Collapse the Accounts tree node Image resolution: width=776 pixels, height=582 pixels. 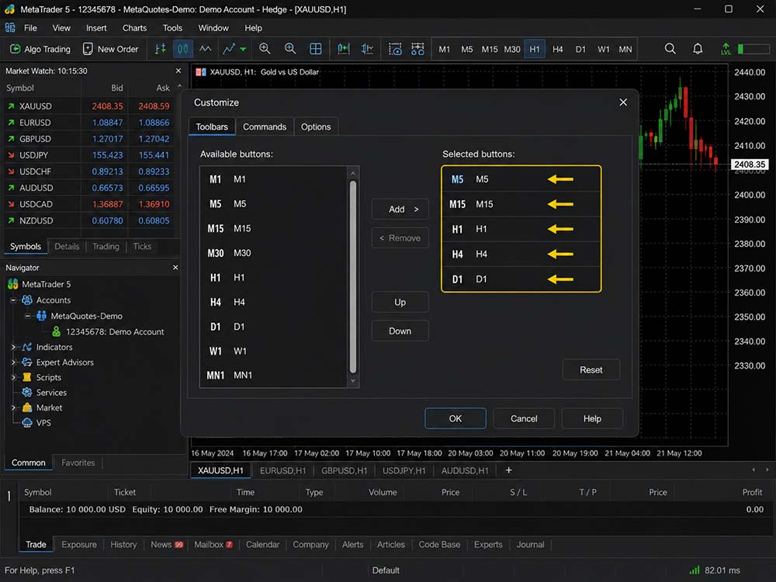click(13, 300)
